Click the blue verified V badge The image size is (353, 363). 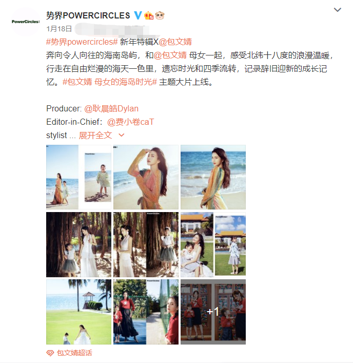click(x=138, y=15)
